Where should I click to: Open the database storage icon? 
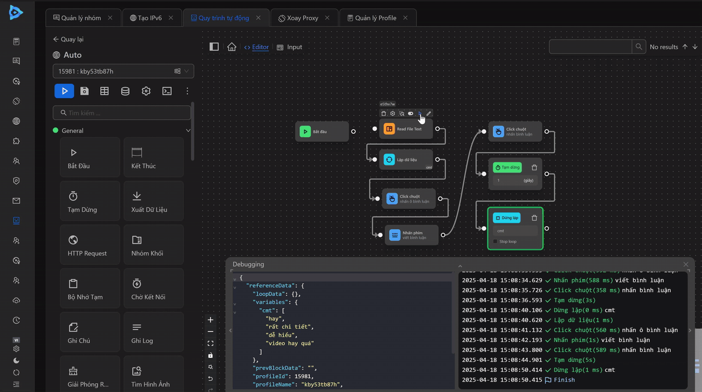pyautogui.click(x=125, y=91)
